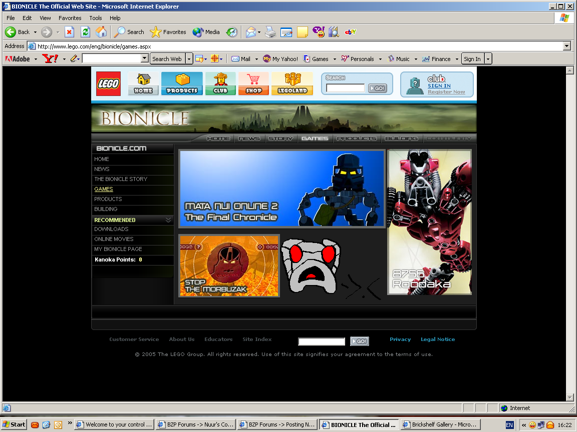577x432 pixels.
Task: Click Yahoo toolbar Mail button
Action: coord(241,59)
